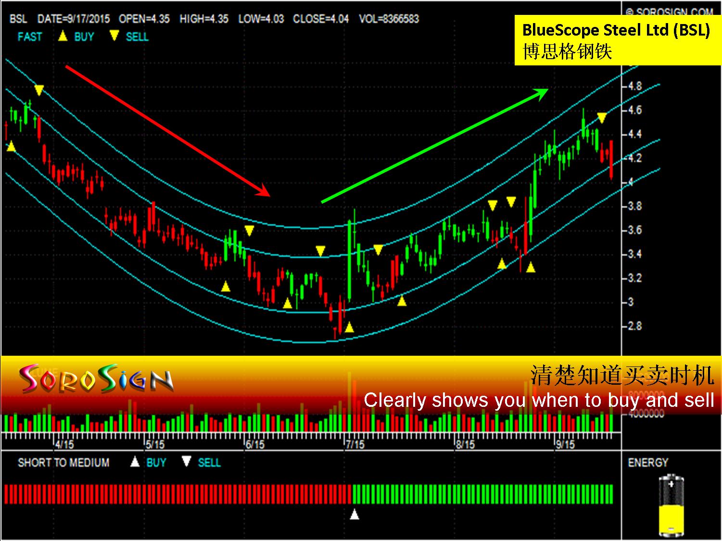The width and height of the screenshot is (722, 541).
Task: Click the DATE=9/17/2015 header value
Action: click(74, 19)
